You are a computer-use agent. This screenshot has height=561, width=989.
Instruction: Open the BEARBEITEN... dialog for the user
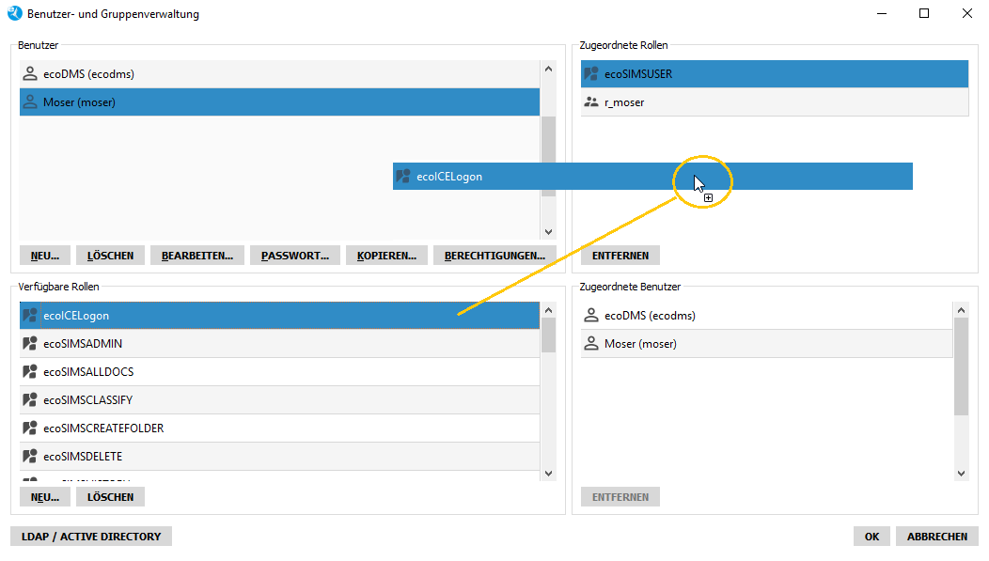197,256
